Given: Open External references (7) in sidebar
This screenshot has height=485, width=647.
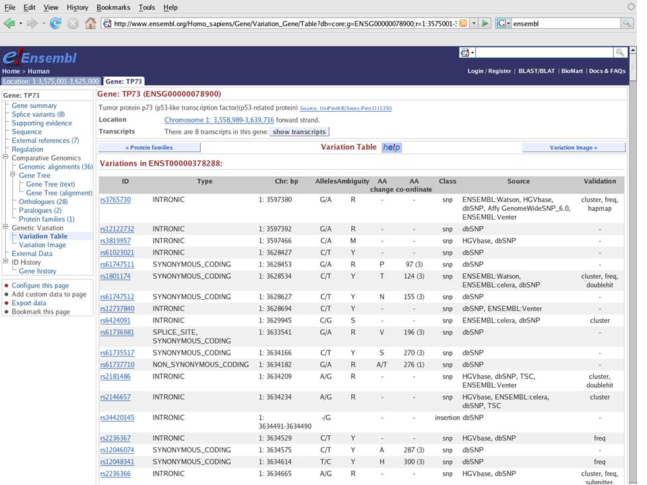Looking at the screenshot, I should 45,141.
